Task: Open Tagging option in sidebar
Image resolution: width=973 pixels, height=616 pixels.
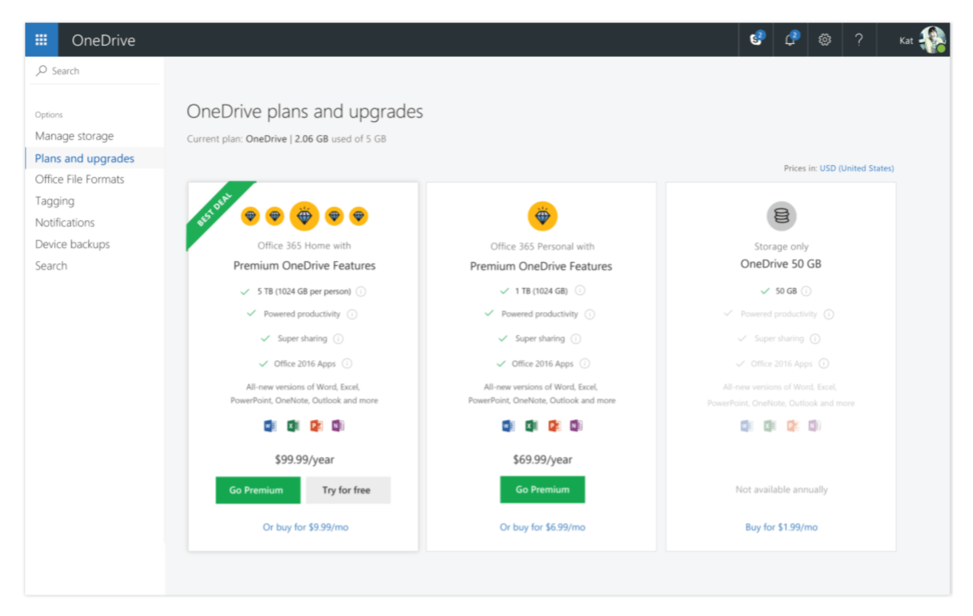Action: pyautogui.click(x=54, y=201)
